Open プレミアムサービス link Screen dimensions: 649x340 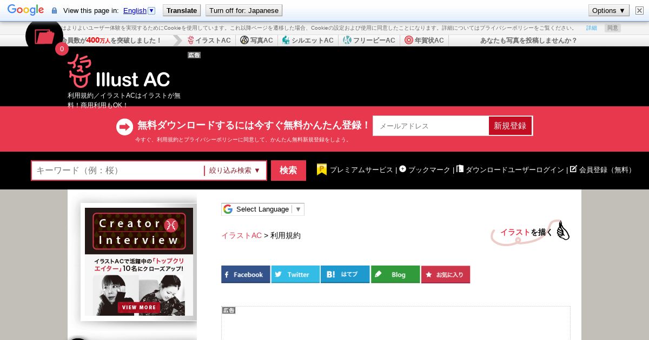pos(361,170)
